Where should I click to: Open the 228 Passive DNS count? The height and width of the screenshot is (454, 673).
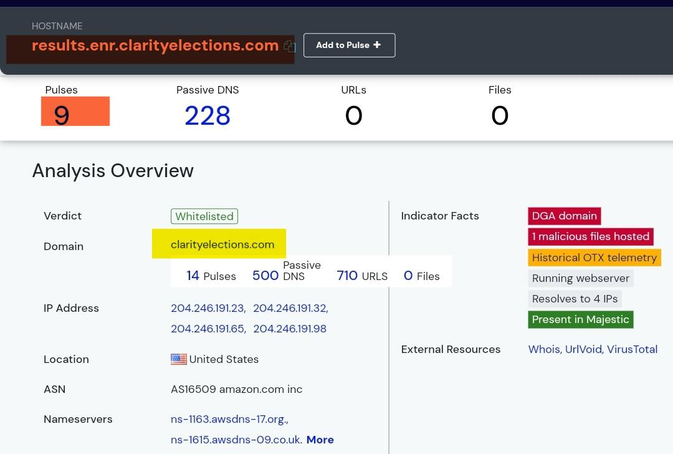pyautogui.click(x=208, y=115)
